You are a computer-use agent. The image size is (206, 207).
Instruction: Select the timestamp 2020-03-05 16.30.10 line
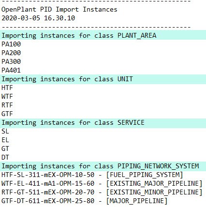(x=38, y=18)
